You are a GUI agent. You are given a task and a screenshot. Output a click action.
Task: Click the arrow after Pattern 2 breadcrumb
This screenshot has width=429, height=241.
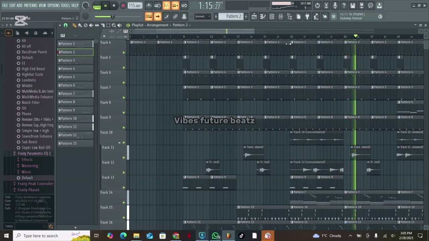[190, 25]
